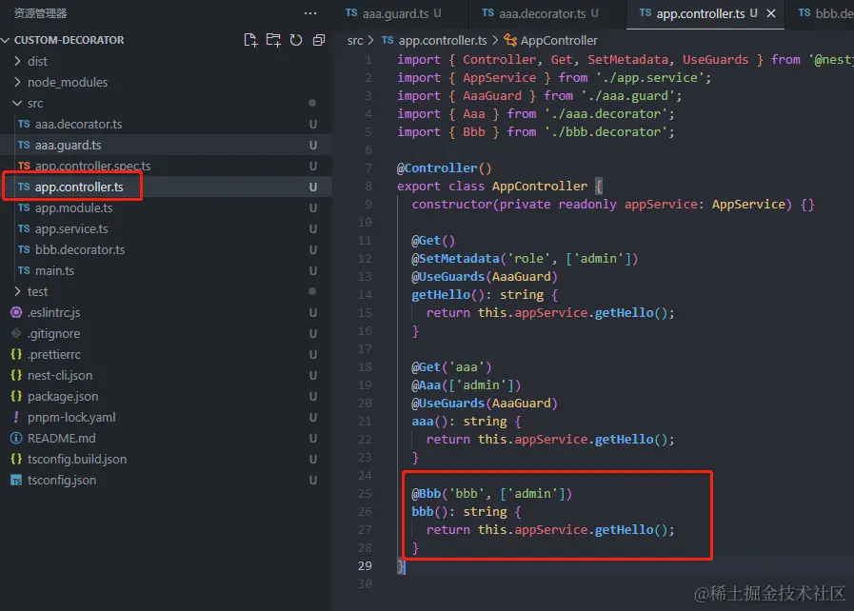Screen dimensions: 854x611
Task: Click the class icon in the AppController breadcrumb
Action: pyautogui.click(x=510, y=40)
